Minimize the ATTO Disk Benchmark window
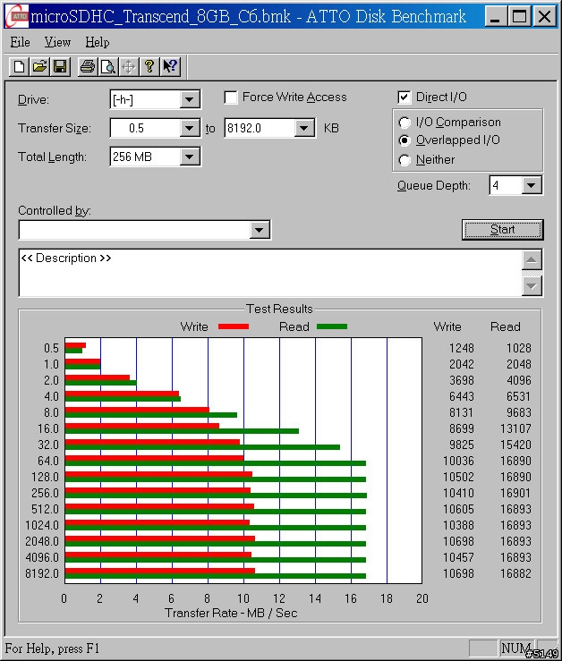This screenshot has height=661, width=562. pyautogui.click(x=495, y=16)
